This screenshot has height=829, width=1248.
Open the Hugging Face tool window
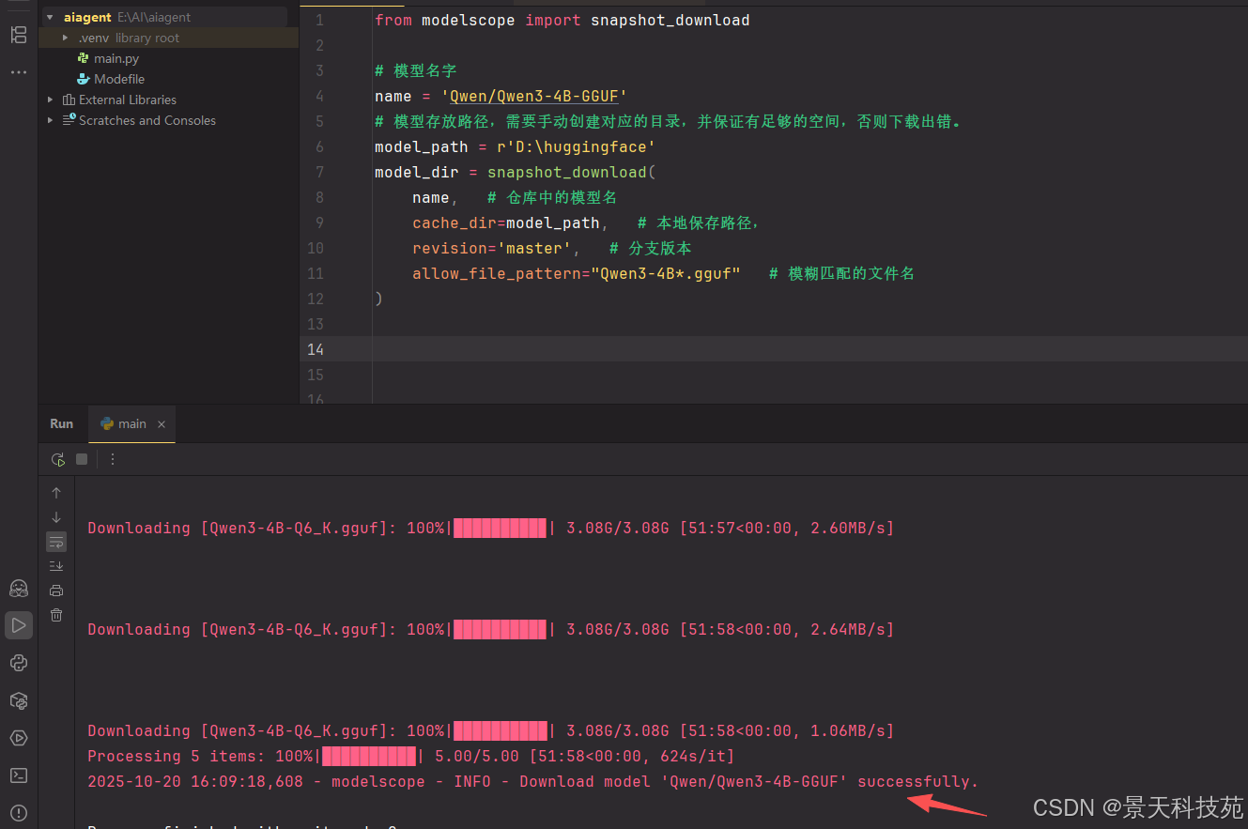point(19,588)
